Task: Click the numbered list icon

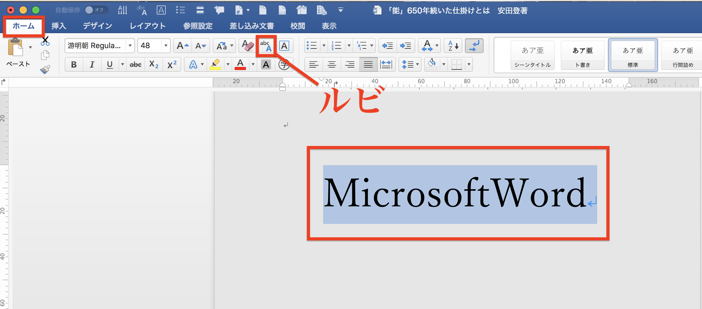Action: coord(337,46)
